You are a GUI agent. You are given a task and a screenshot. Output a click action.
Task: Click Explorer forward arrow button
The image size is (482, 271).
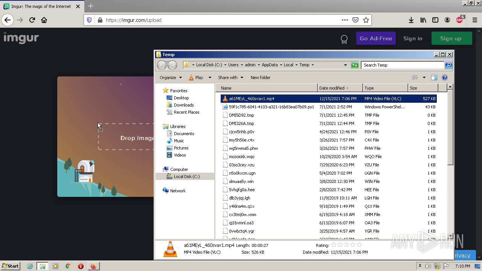[x=172, y=65]
